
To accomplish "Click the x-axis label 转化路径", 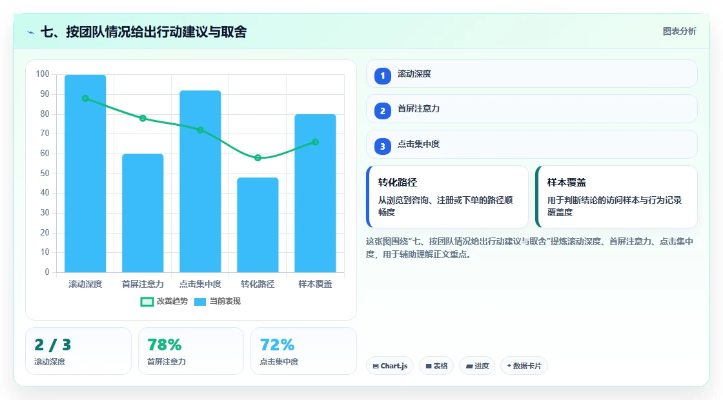I will (x=258, y=285).
